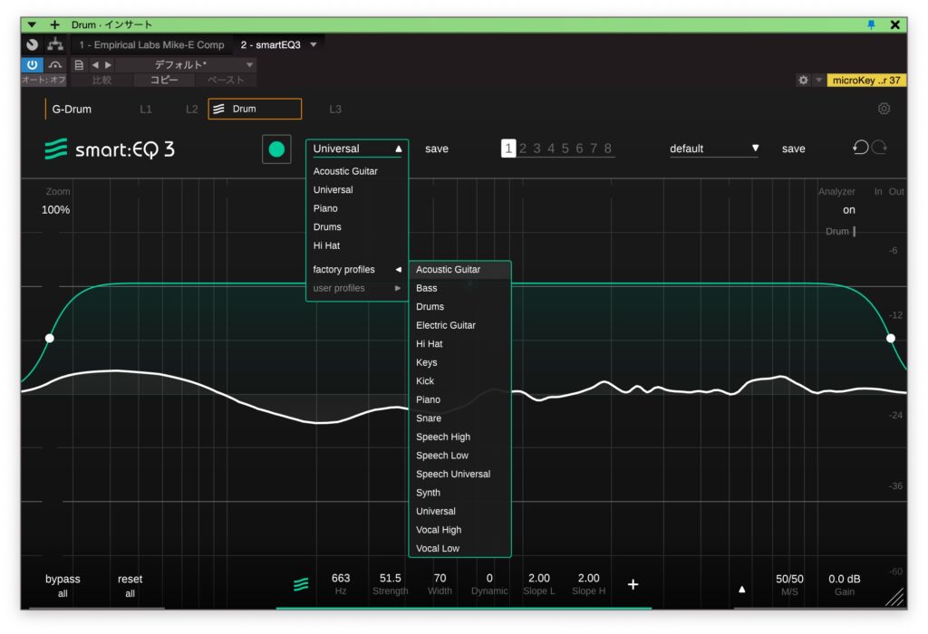
Task: Open the default preset dropdown
Action: coord(714,149)
